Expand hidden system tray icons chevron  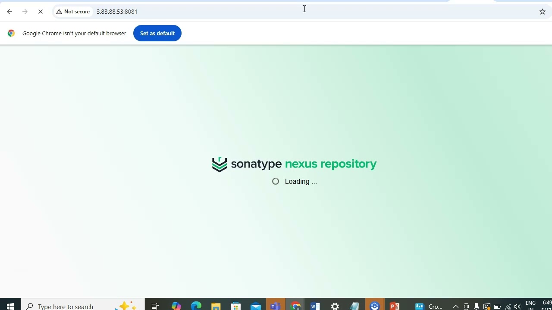click(x=455, y=307)
